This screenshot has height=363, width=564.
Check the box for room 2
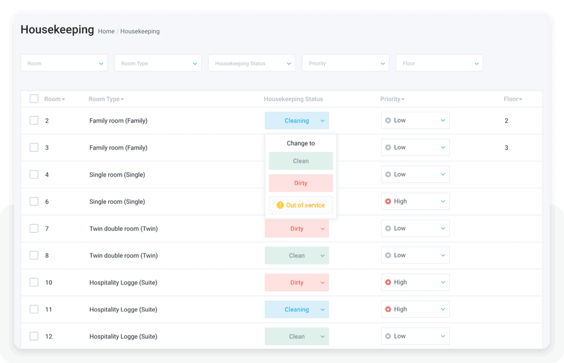pos(34,120)
